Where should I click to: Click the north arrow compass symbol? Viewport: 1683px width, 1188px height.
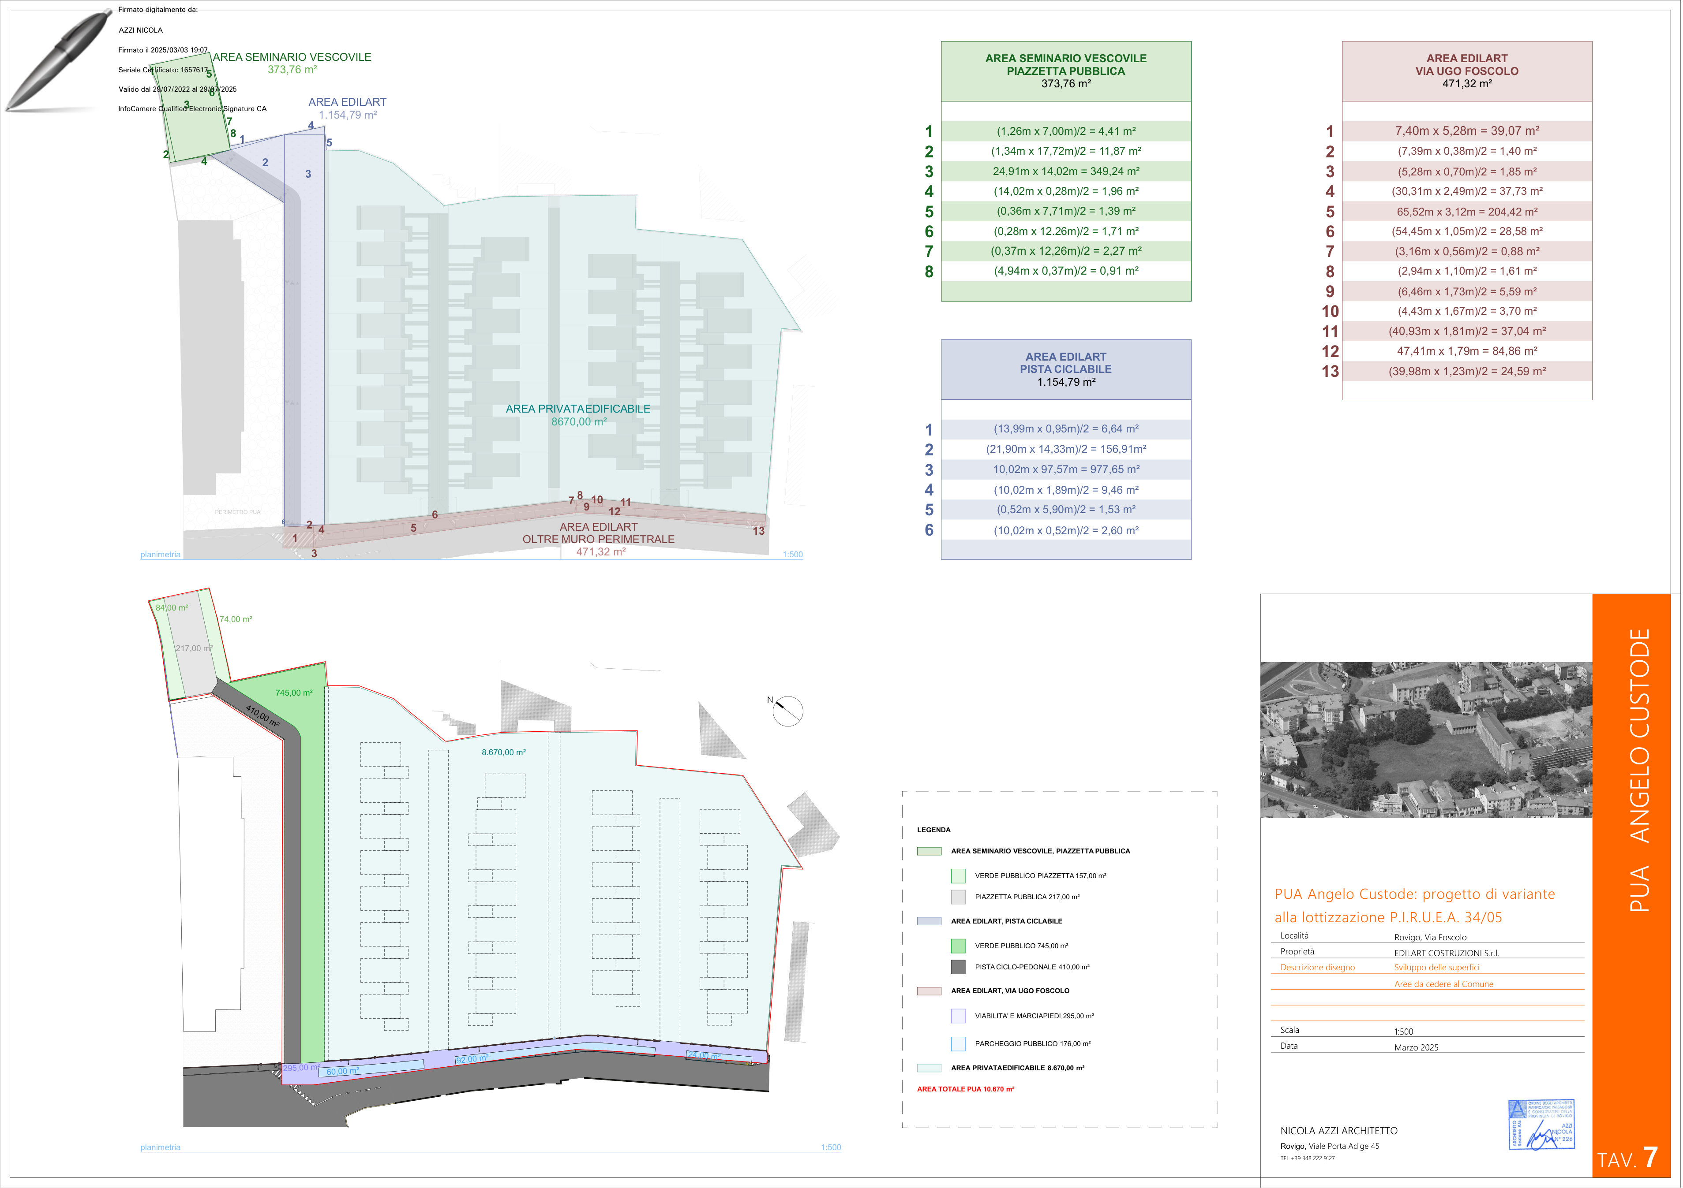(x=787, y=710)
